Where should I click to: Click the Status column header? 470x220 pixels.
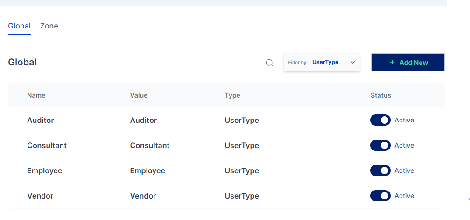(380, 95)
